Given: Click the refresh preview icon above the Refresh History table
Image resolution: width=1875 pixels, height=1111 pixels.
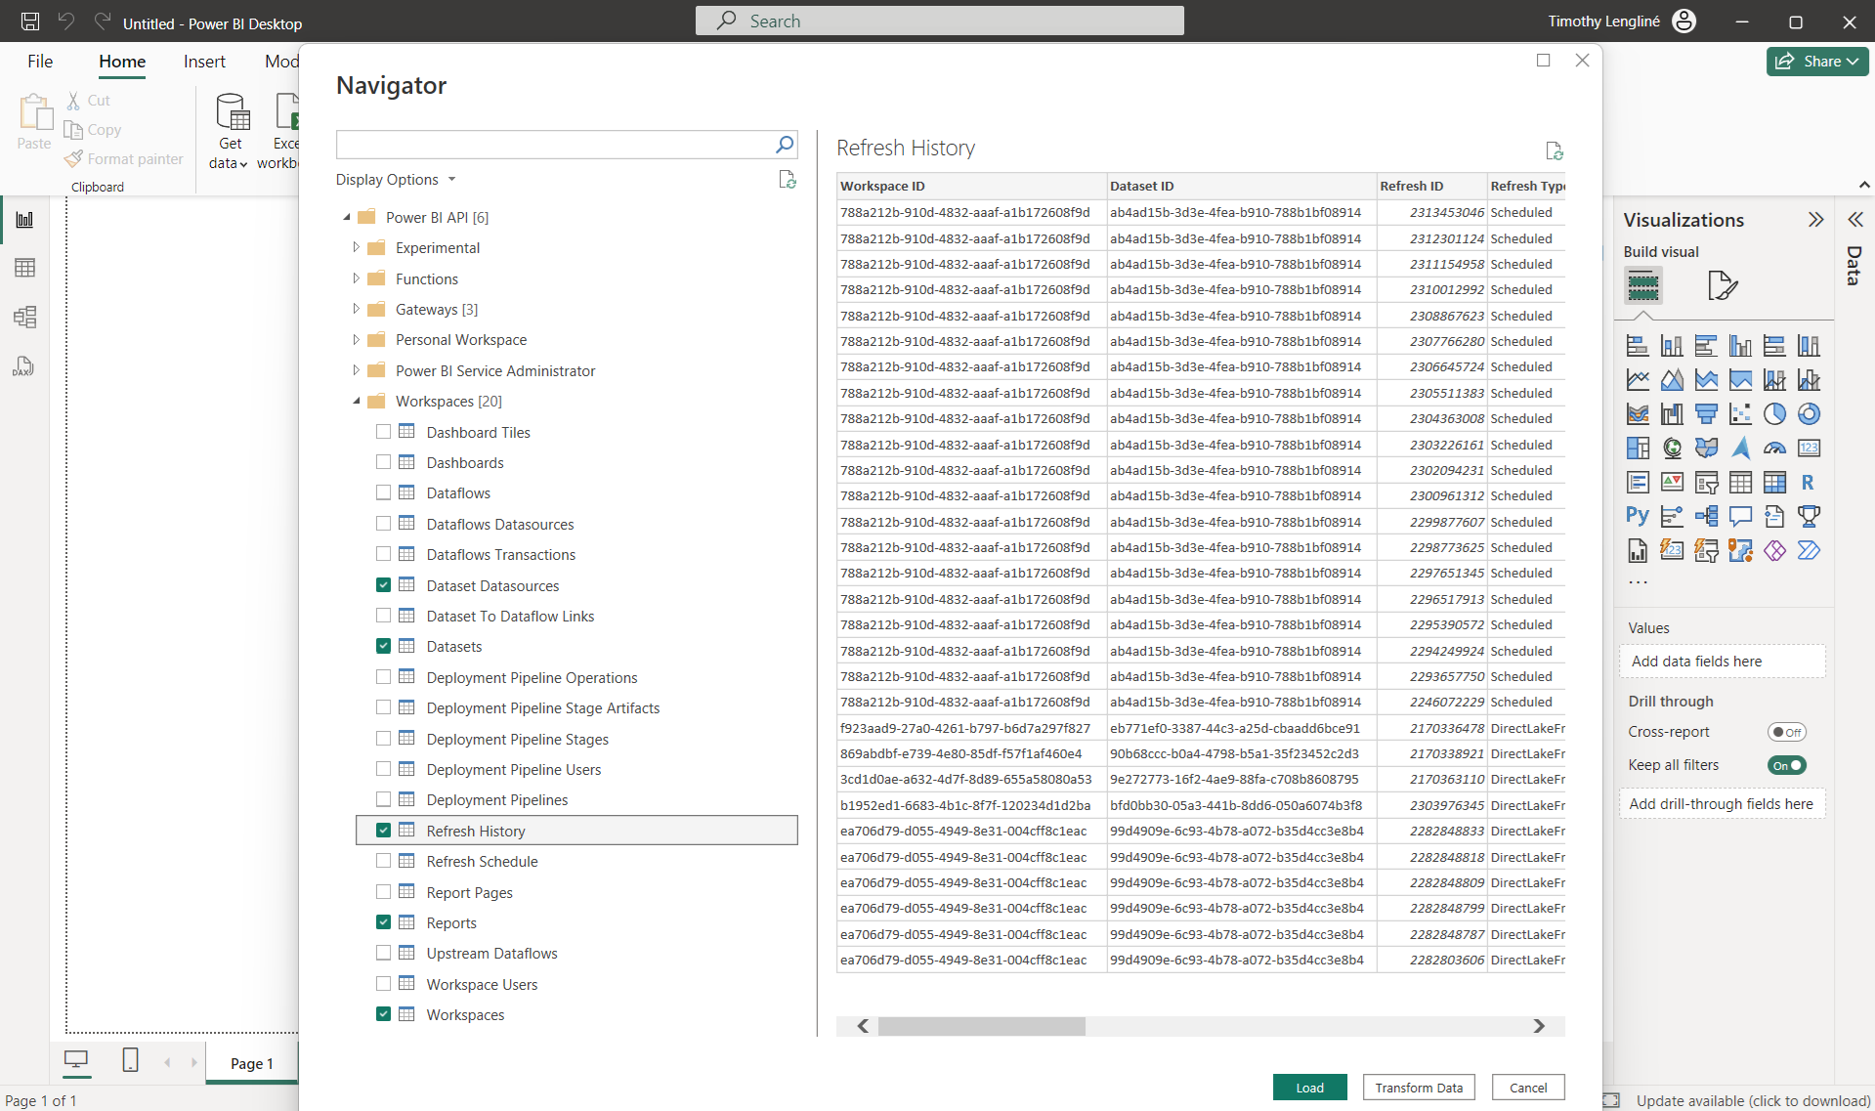Looking at the screenshot, I should [x=1554, y=151].
